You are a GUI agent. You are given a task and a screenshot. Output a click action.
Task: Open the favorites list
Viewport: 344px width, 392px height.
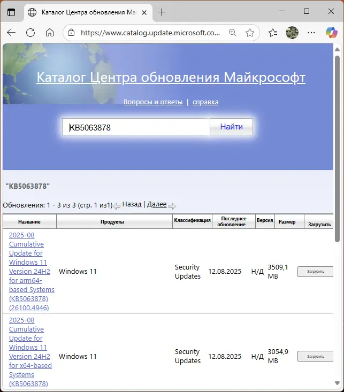pyautogui.click(x=273, y=33)
